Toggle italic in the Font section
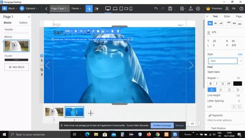Viewport: 245px width, 138px height. click(x=217, y=84)
